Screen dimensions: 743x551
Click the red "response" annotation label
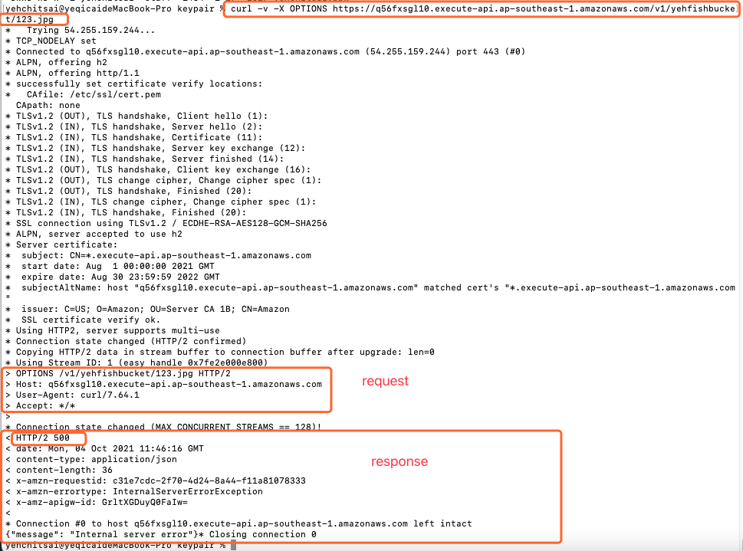pyautogui.click(x=399, y=461)
